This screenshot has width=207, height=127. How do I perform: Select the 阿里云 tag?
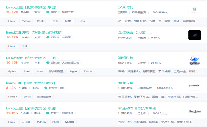click(69, 21)
